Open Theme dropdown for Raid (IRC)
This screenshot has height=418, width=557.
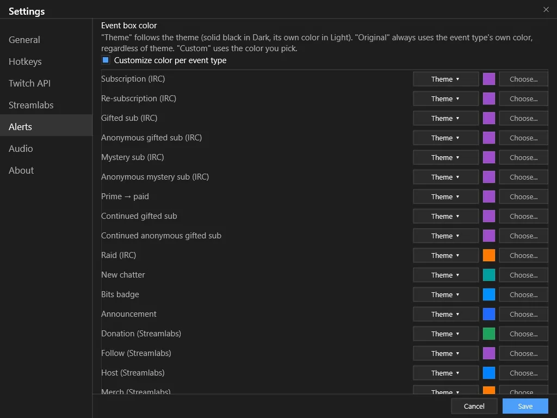point(445,255)
